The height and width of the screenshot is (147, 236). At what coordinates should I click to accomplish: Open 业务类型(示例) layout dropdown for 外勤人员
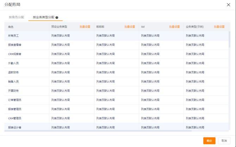pyautogui.click(x=205, y=63)
